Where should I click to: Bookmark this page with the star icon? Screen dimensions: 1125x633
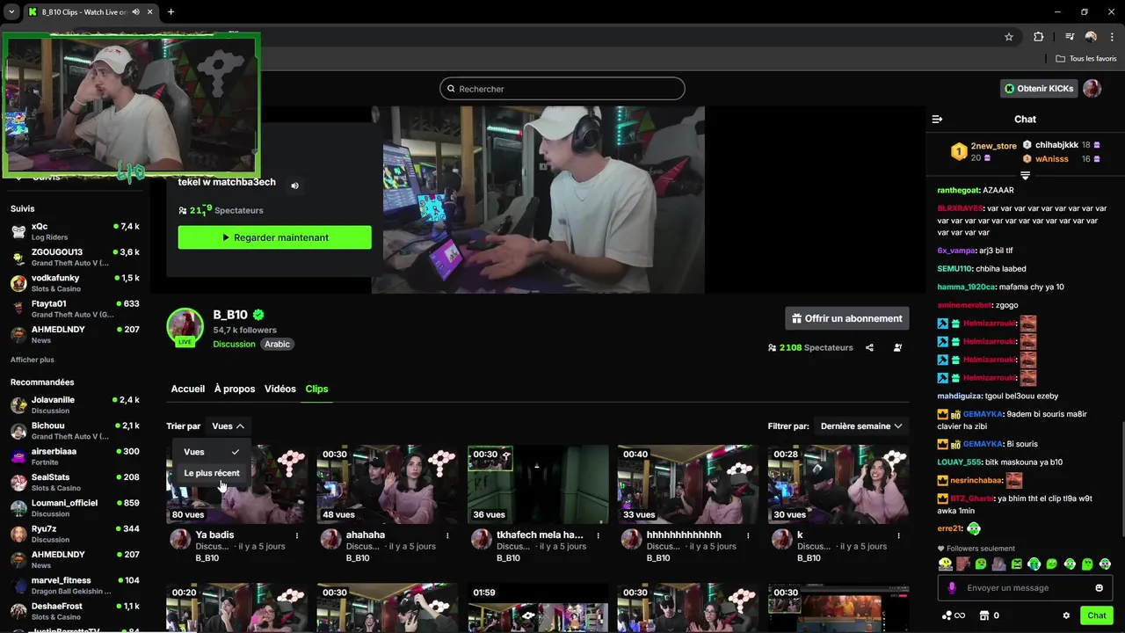[x=1009, y=37]
